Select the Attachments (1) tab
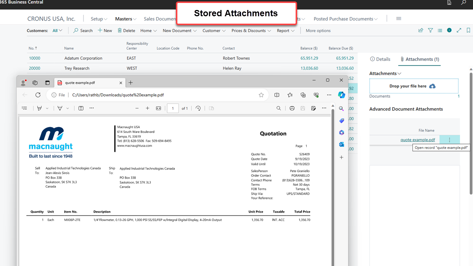 coord(419,59)
